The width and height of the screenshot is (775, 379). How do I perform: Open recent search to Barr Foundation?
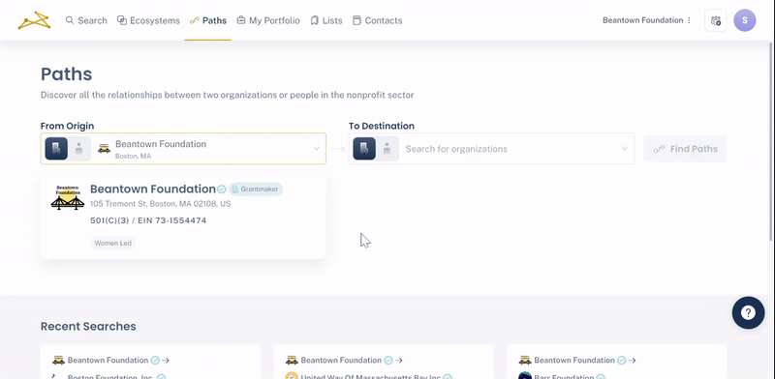coord(617,362)
